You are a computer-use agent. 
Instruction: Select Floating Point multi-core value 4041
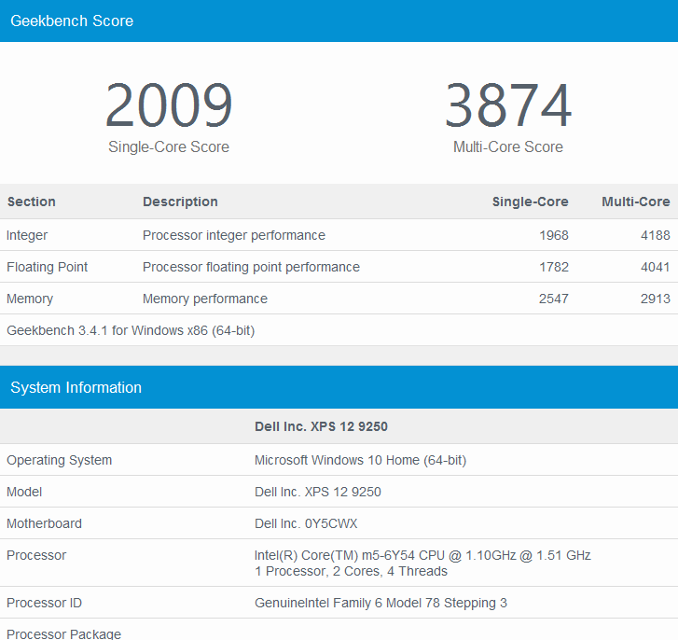coord(656,267)
